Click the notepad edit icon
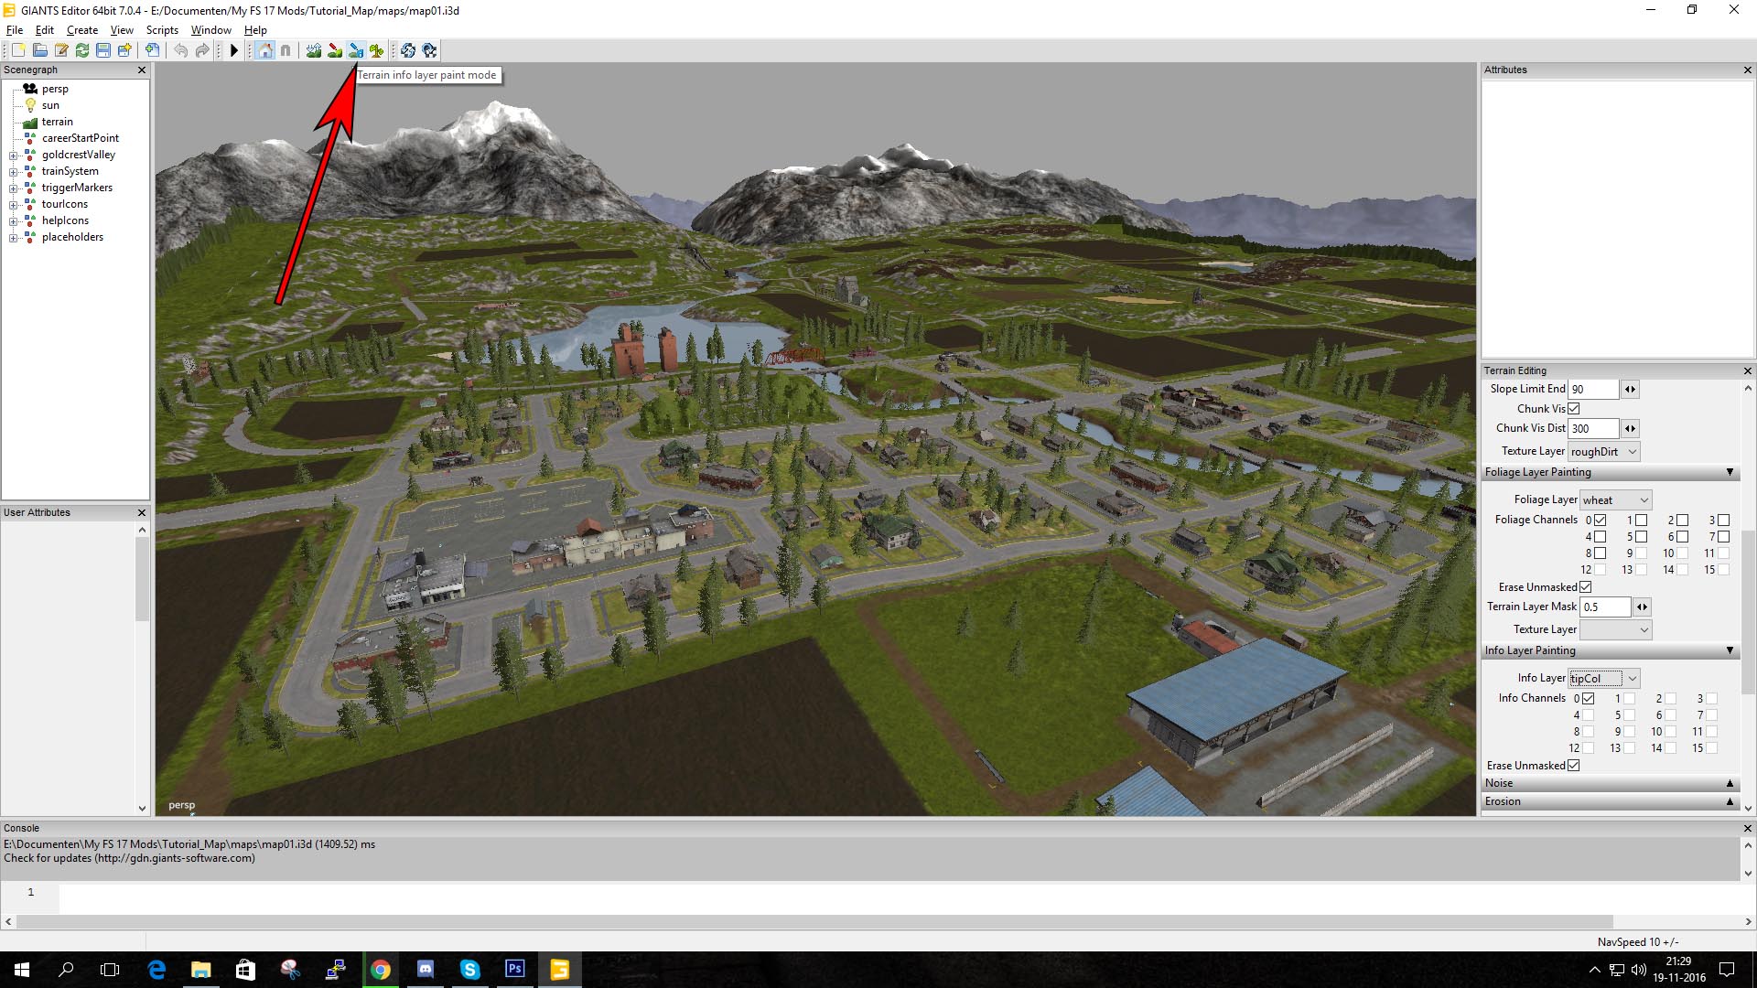This screenshot has width=1757, height=988. coord(61,50)
